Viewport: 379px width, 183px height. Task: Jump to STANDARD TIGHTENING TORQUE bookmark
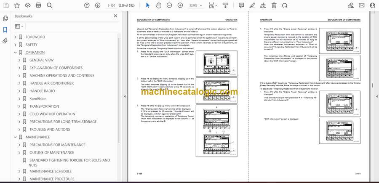69,163
